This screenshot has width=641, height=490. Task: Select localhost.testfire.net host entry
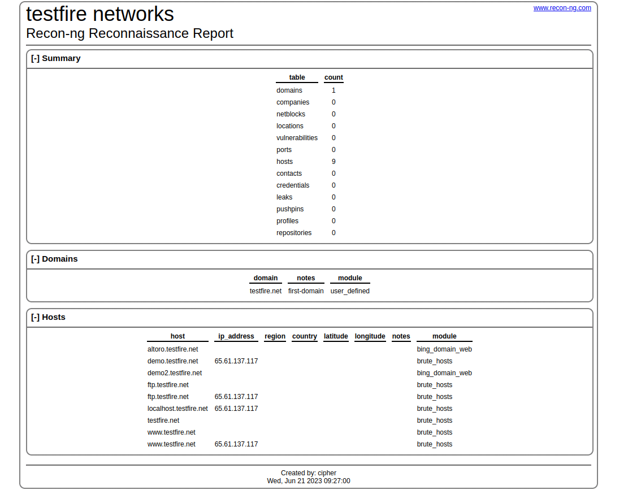pyautogui.click(x=177, y=408)
